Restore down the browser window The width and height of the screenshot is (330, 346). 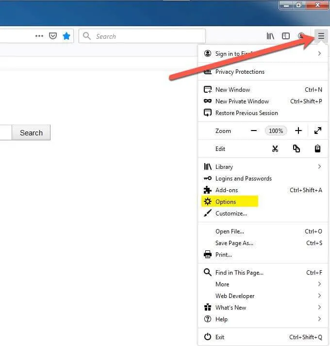298,5
